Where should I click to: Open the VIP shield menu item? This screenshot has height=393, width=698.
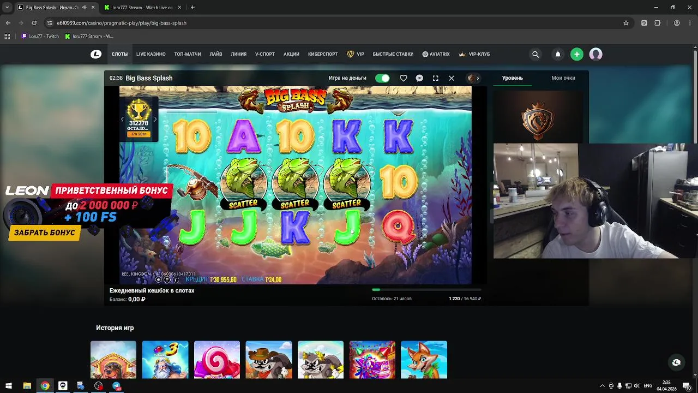(356, 54)
